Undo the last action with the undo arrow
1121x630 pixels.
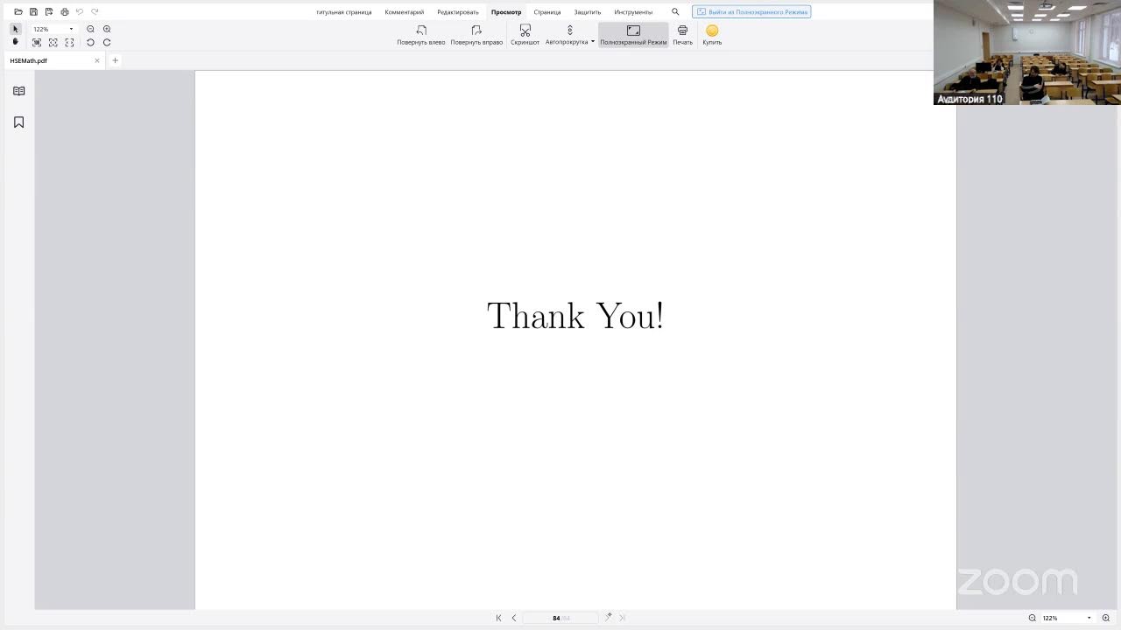pyautogui.click(x=80, y=12)
